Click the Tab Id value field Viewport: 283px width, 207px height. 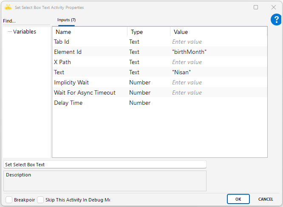(218, 42)
